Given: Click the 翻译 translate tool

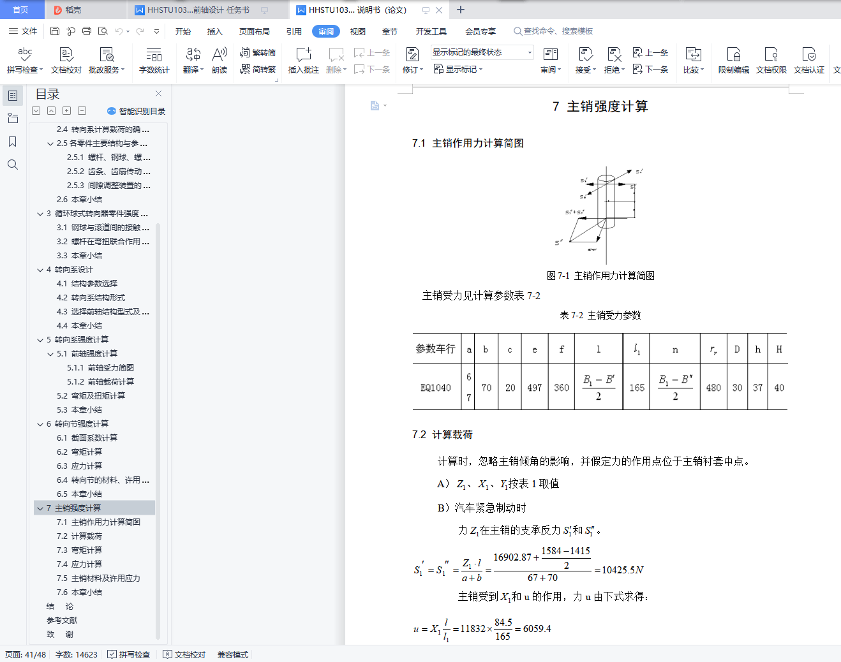Looking at the screenshot, I should 193,61.
